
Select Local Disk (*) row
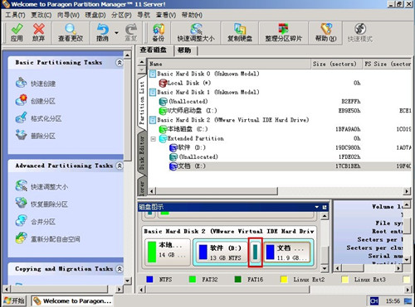(x=185, y=83)
